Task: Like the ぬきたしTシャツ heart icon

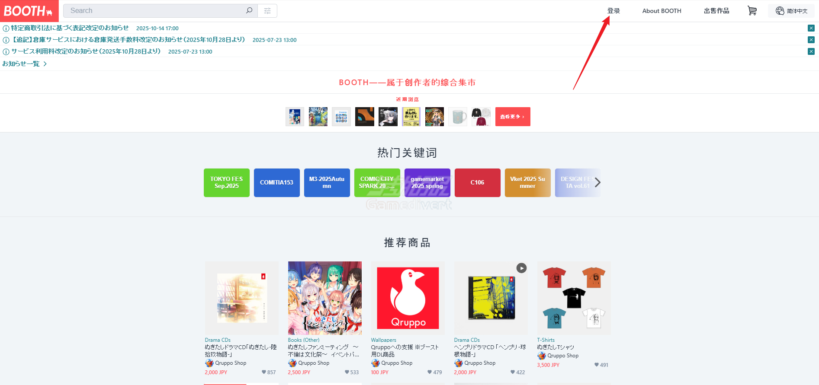Action: click(597, 365)
